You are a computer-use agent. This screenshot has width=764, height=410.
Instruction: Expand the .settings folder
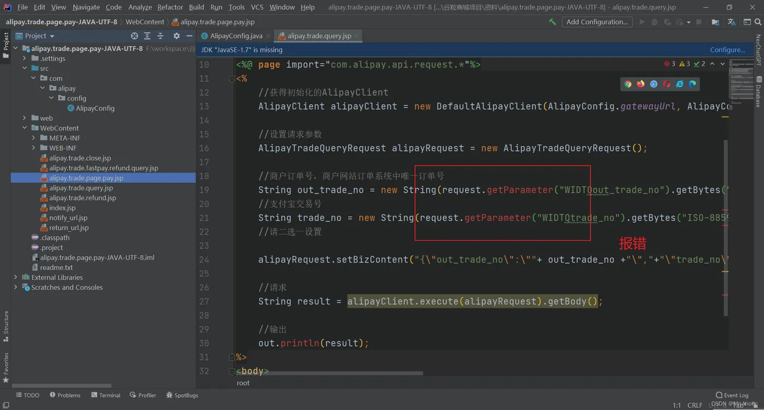(x=25, y=58)
